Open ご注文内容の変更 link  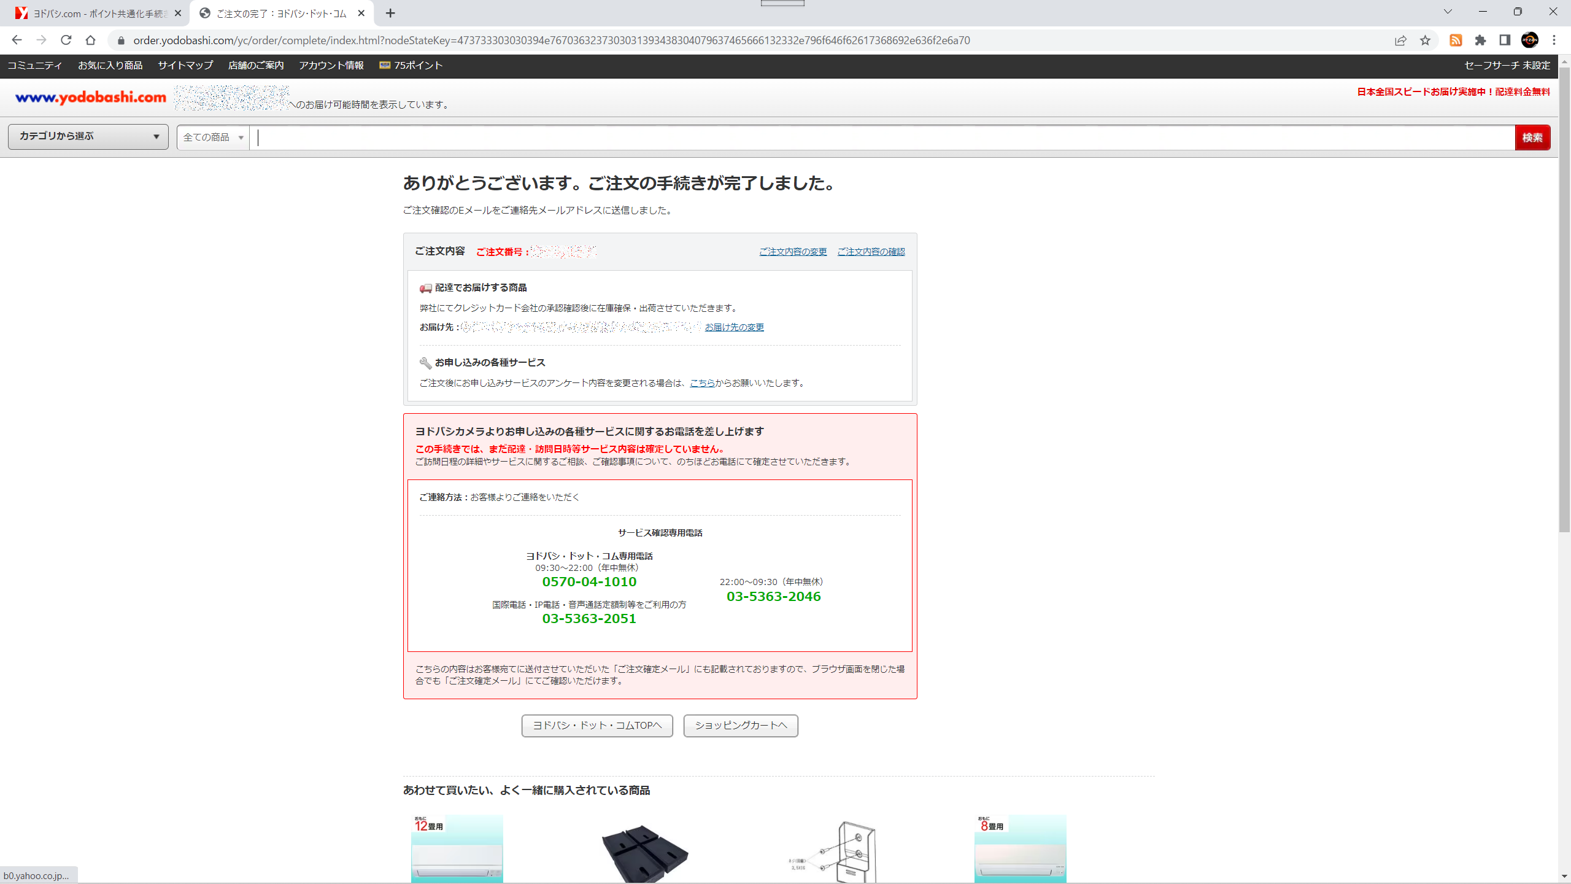pyautogui.click(x=793, y=252)
